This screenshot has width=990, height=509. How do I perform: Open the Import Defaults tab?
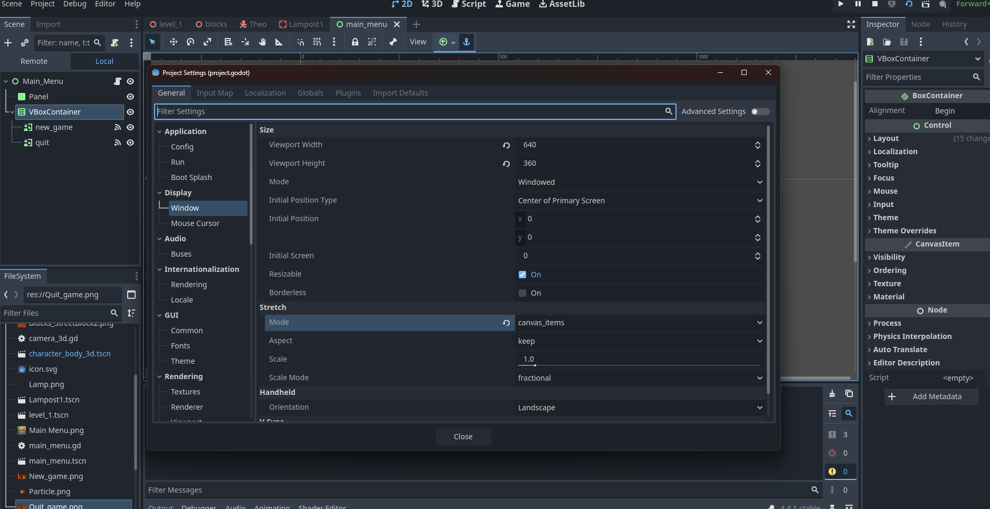[x=401, y=93]
